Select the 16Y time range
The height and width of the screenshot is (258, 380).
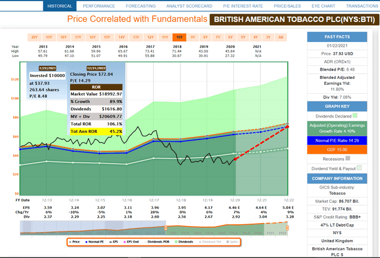tap(93, 37)
